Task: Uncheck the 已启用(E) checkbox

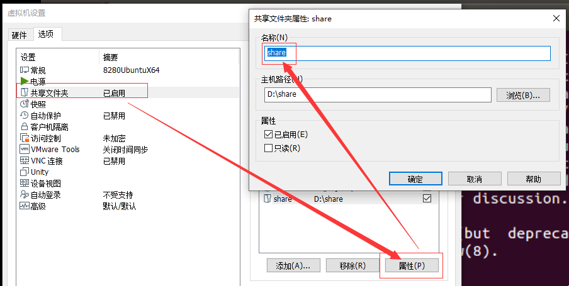Action: 269,135
